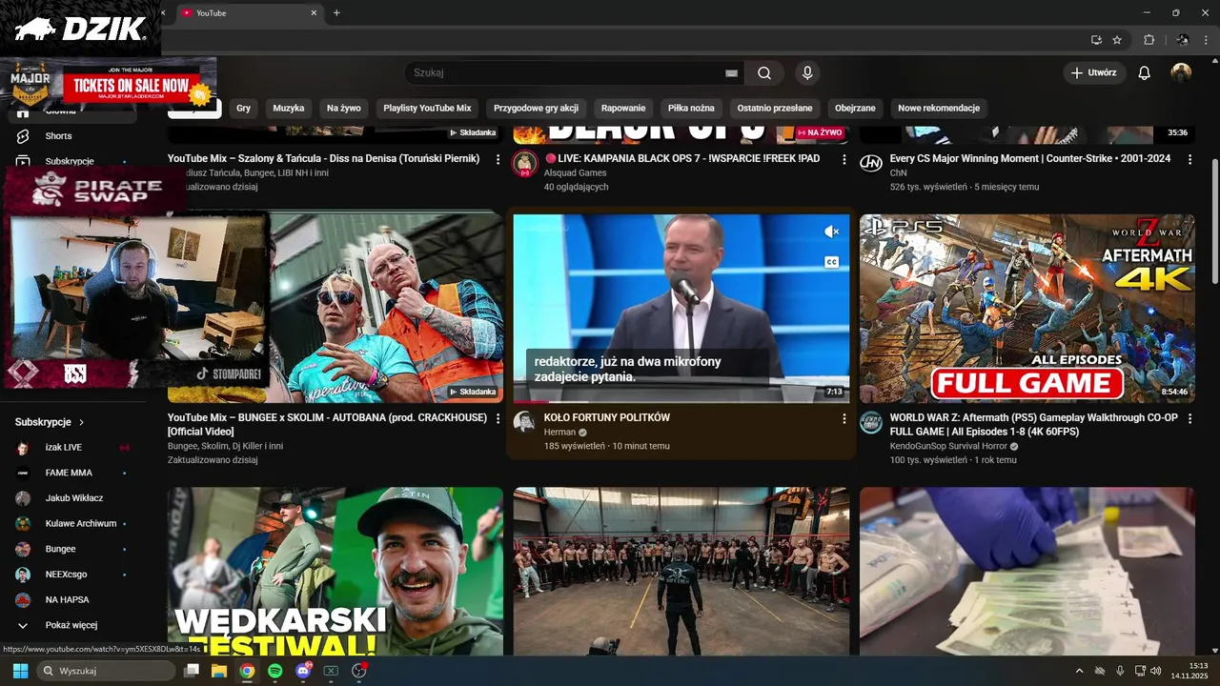Open WORLD WAR Z Aftermath thumbnail
This screenshot has width=1220, height=686.
(1027, 309)
